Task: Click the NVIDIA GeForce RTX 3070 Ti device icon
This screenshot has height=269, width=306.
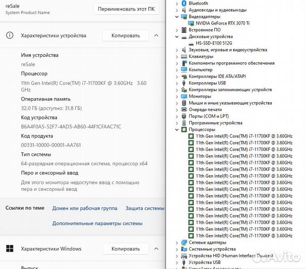Action: tap(191, 23)
